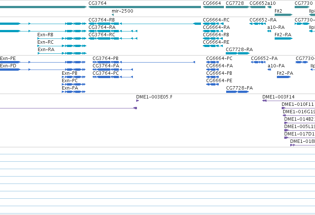Select the DME1-017D1 clone
The image size is (315, 215).
click(x=299, y=138)
